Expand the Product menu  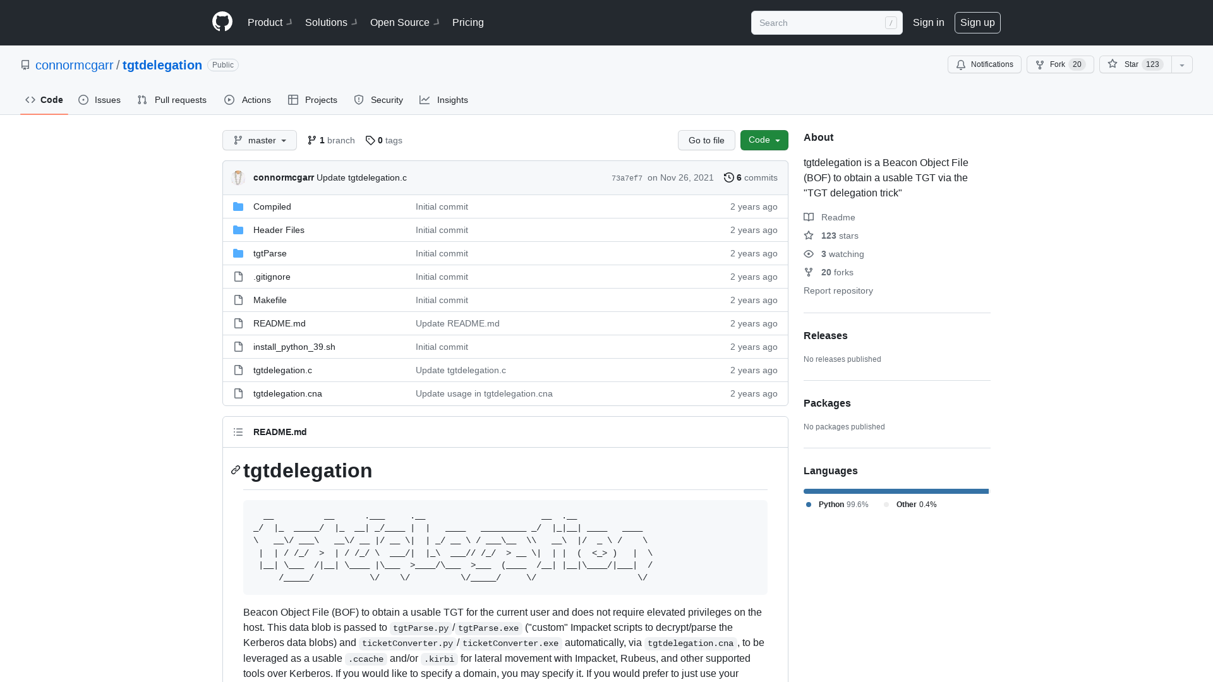(270, 22)
